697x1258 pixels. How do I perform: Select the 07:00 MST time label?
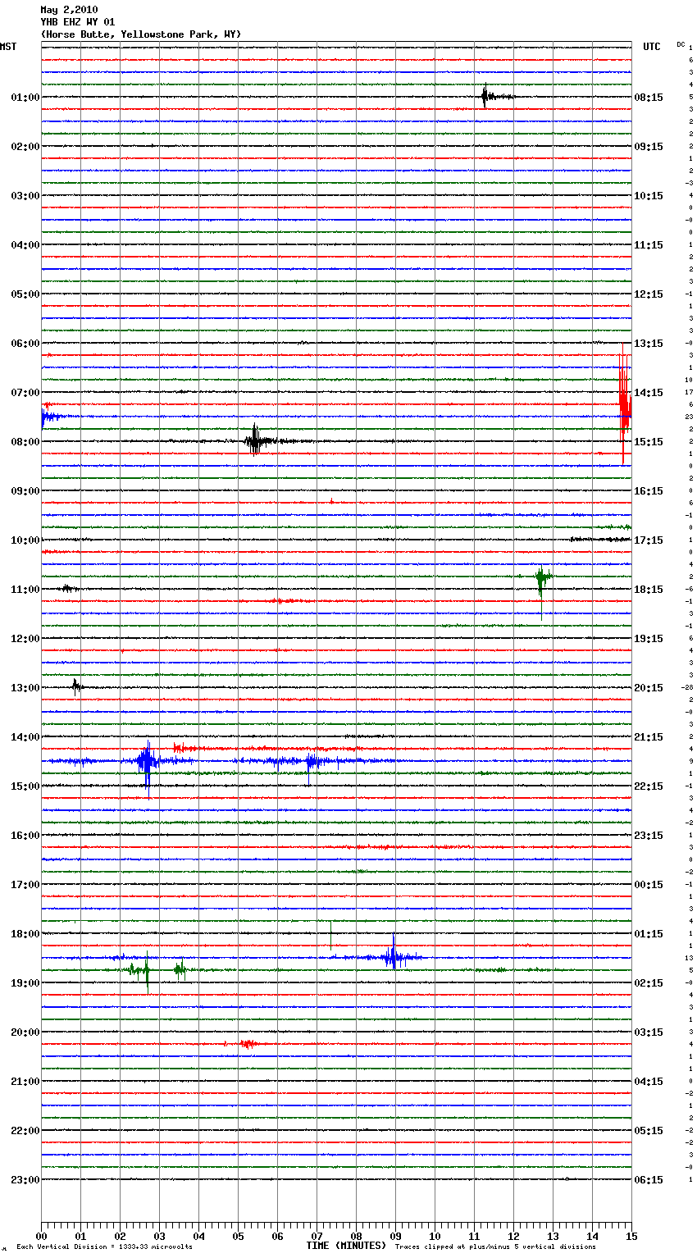(25, 393)
